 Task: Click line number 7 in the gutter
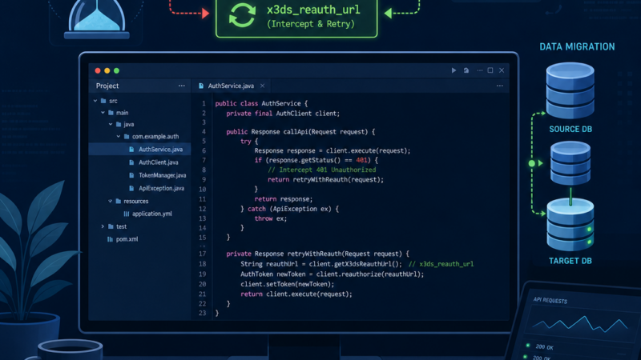click(x=204, y=160)
